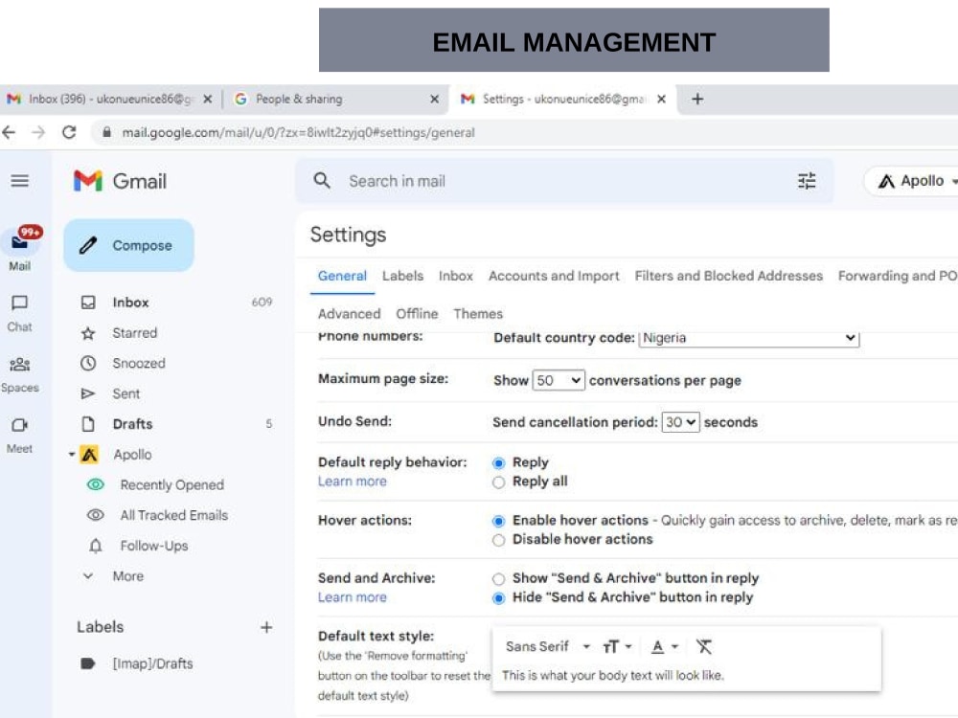Open the Snoozed folder
This screenshot has width=958, height=718.
tap(139, 363)
